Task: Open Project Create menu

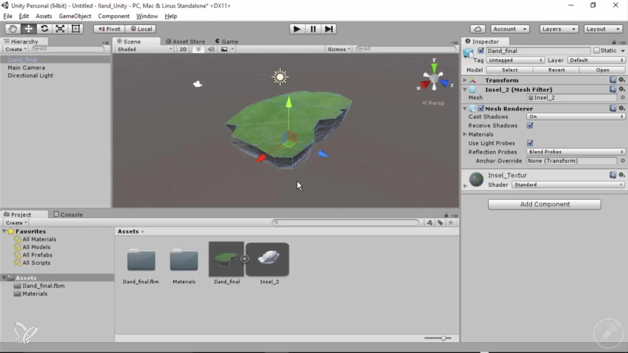Action: point(16,223)
